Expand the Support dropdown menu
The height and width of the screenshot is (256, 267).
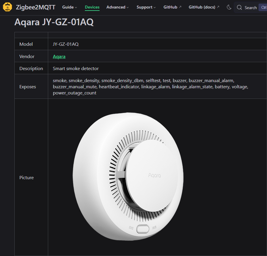click(146, 7)
